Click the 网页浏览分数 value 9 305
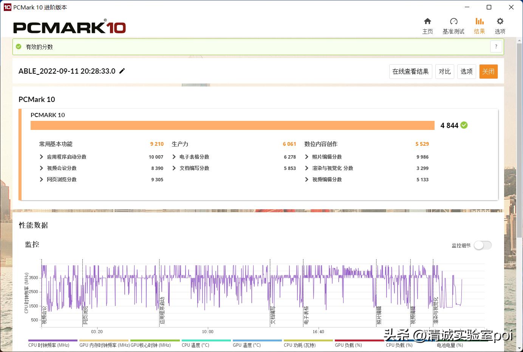 click(x=157, y=179)
